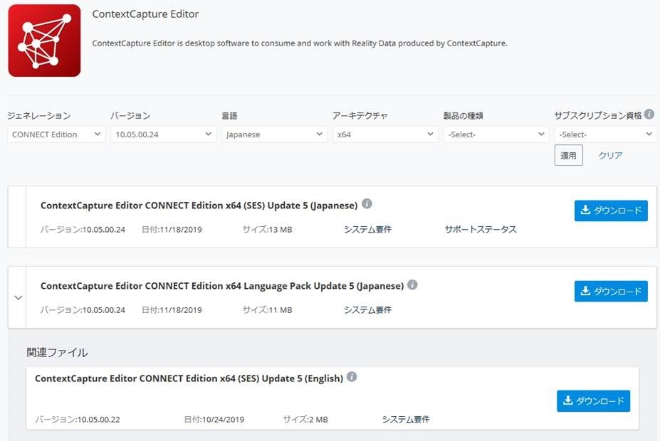Click クリア to reset filters
The height and width of the screenshot is (441, 660).
[x=609, y=155]
